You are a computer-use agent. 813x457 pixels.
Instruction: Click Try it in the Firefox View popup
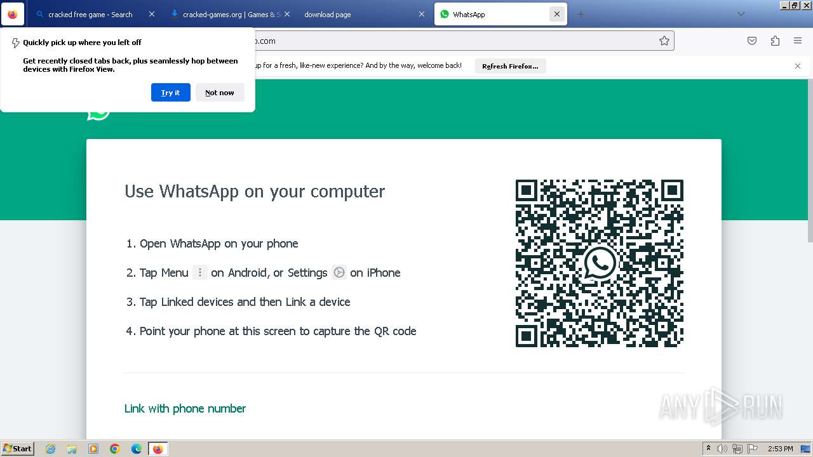(170, 92)
